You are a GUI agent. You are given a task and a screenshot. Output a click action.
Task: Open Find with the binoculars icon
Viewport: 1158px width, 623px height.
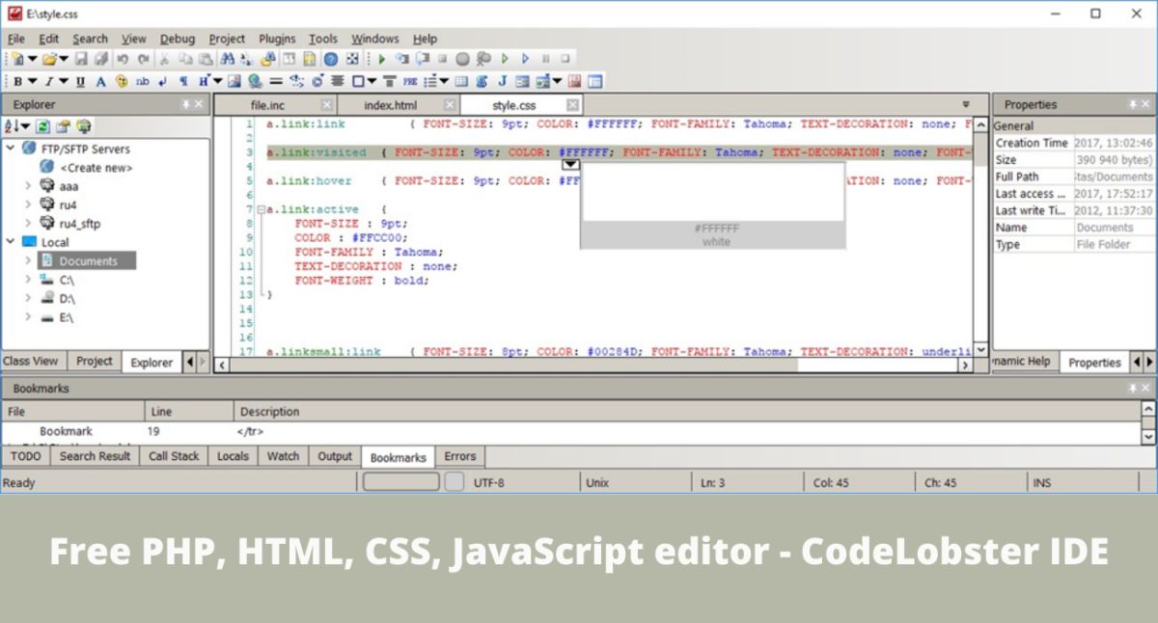[227, 59]
